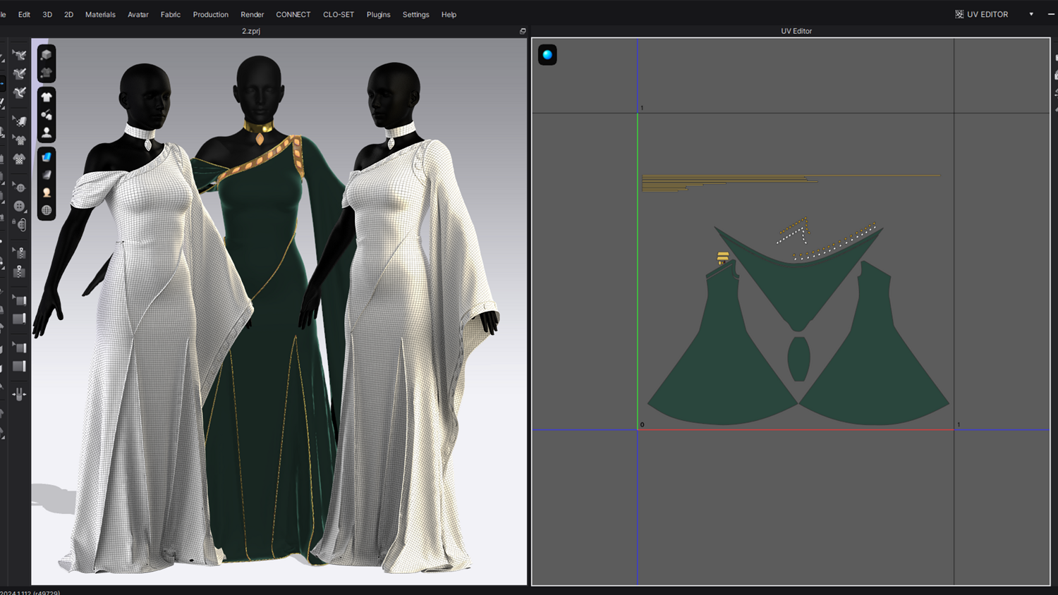The width and height of the screenshot is (1058, 595).
Task: Click the blue sphere icon in UV Editor
Action: 547,55
